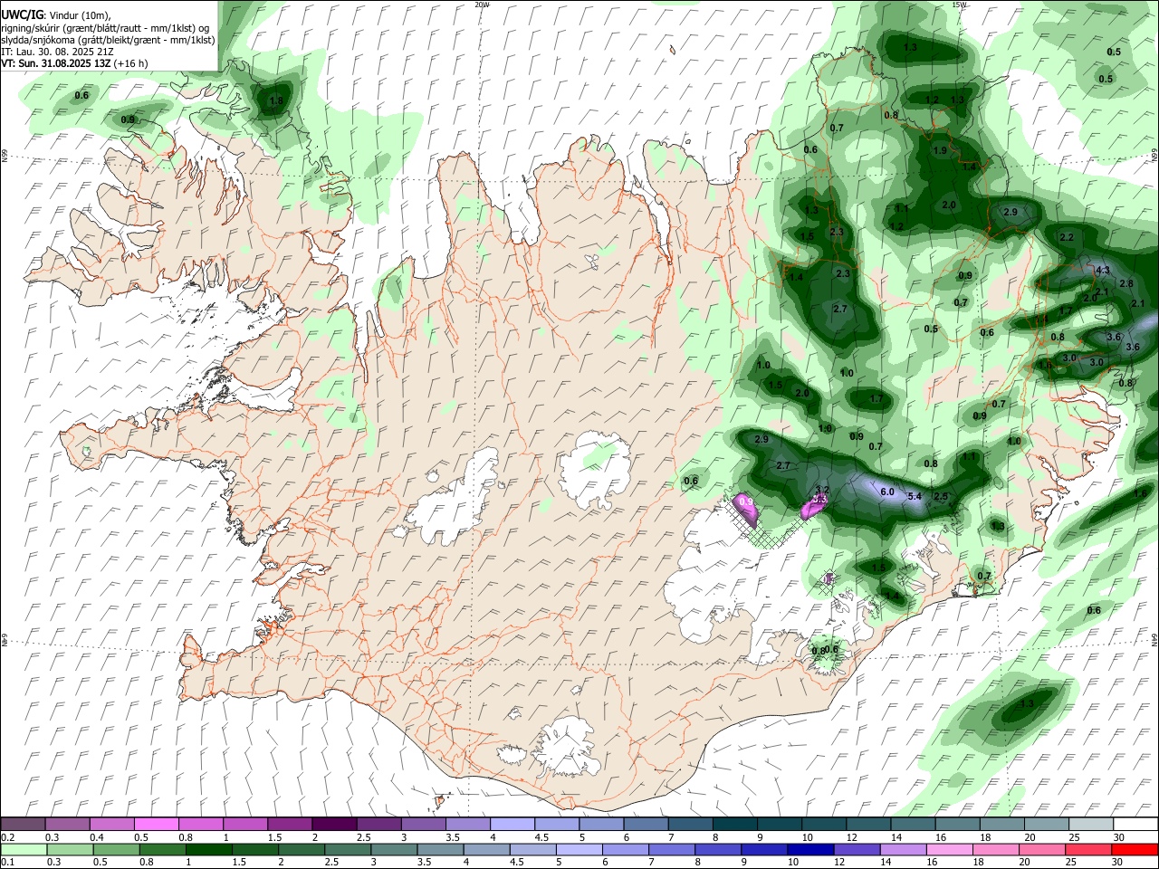
Task: Select the 2.8 precipitation label
Action: [1126, 283]
